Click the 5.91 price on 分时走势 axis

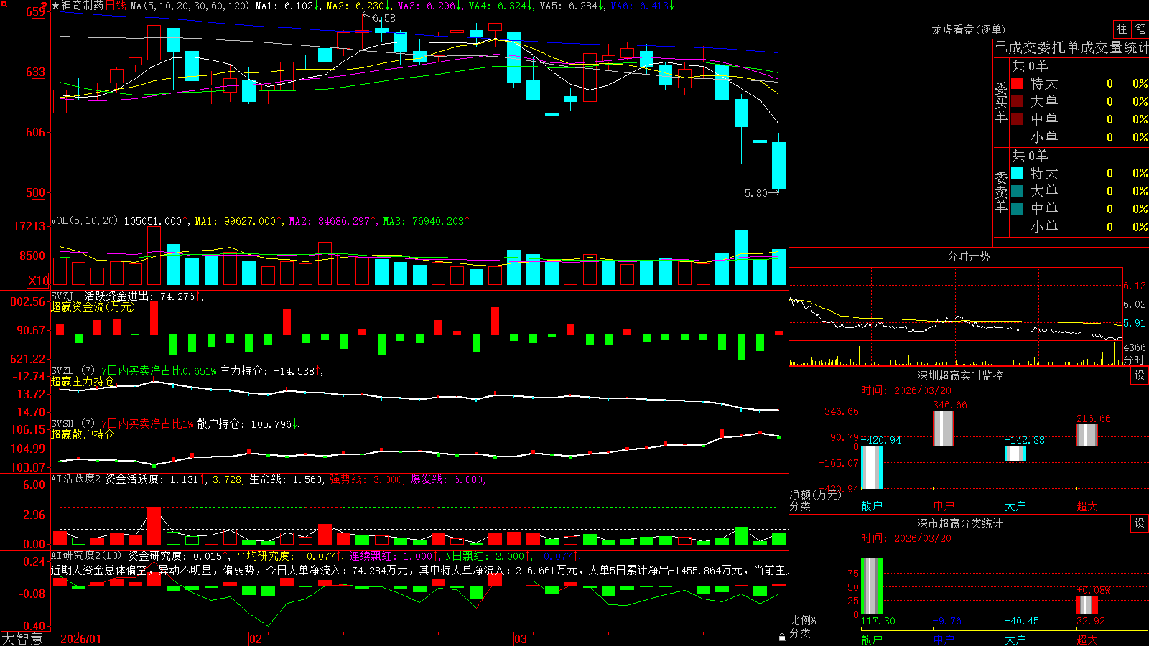[1135, 323]
